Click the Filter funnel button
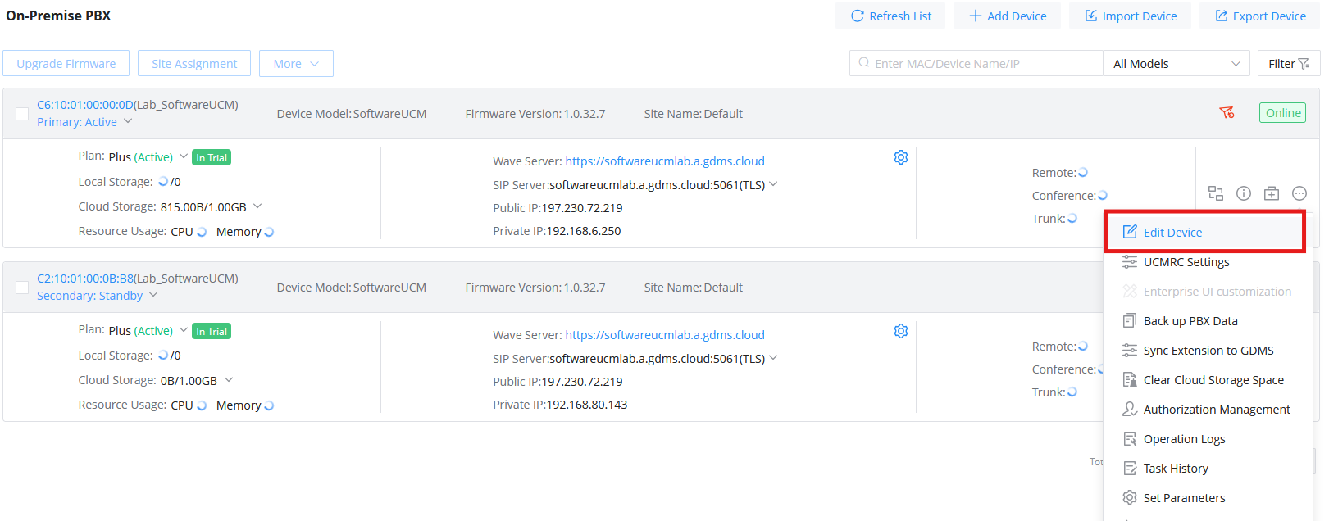Image resolution: width=1329 pixels, height=521 pixels. click(x=1289, y=63)
